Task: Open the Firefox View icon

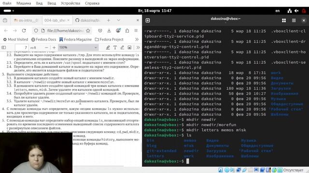Action: coord(5,20)
